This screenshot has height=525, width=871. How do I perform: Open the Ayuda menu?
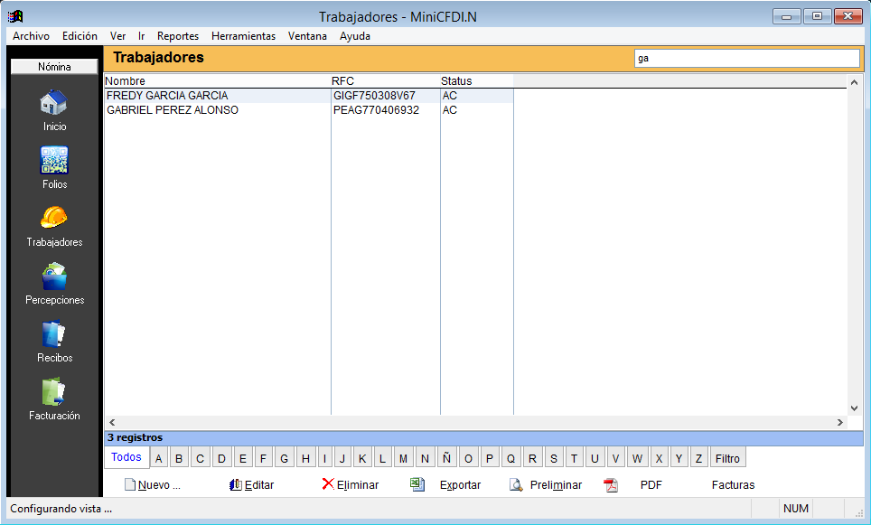tap(355, 36)
